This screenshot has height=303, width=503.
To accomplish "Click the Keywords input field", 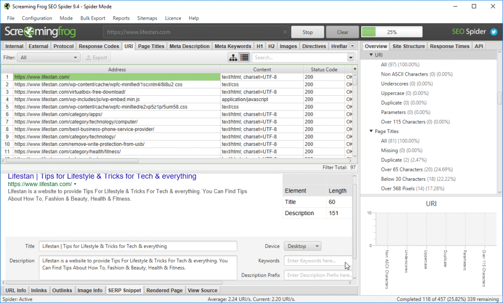I will (318, 261).
